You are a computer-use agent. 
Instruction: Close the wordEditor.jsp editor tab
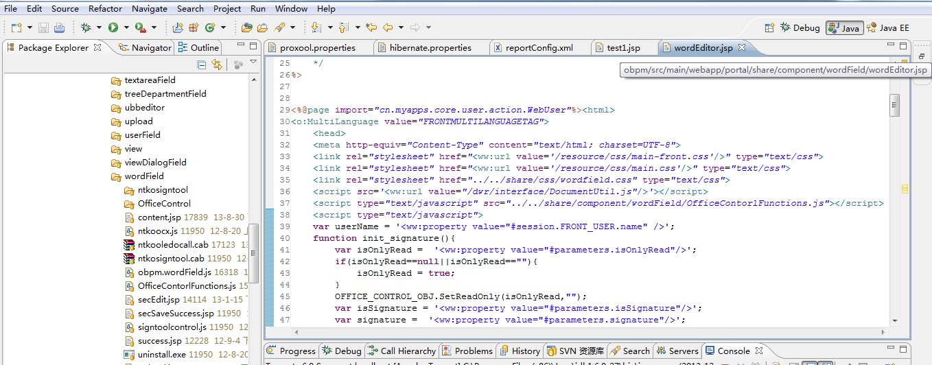[741, 47]
